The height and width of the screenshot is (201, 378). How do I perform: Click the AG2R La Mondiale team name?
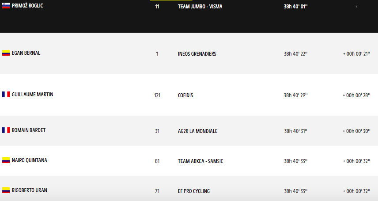[197, 131]
